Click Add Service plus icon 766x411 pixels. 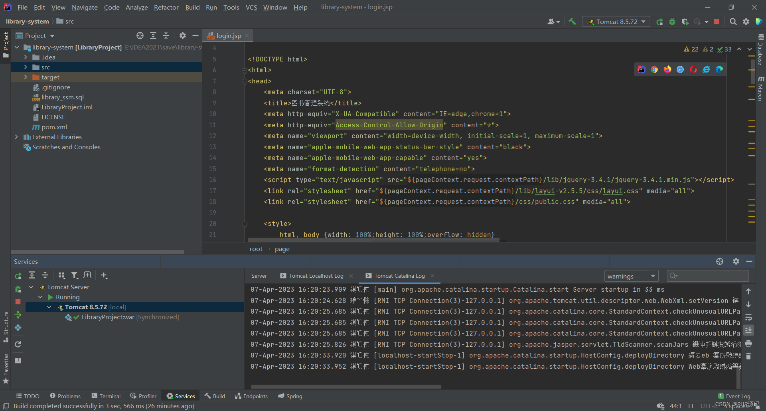point(104,275)
